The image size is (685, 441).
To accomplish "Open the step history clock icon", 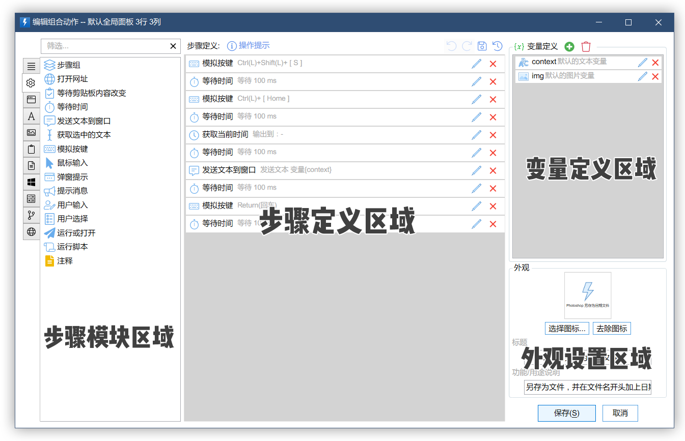I will coord(498,46).
